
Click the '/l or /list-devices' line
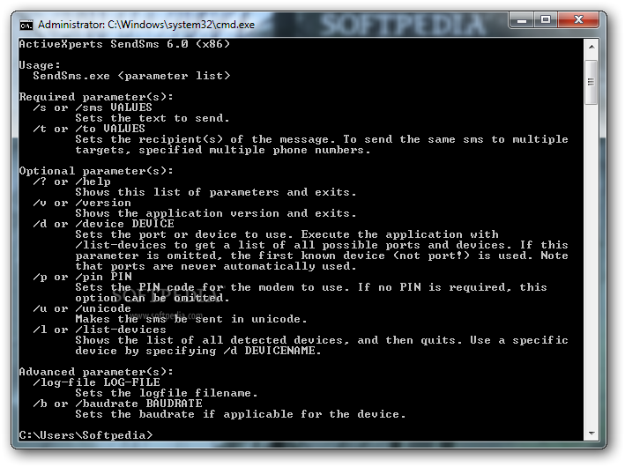pos(100,330)
